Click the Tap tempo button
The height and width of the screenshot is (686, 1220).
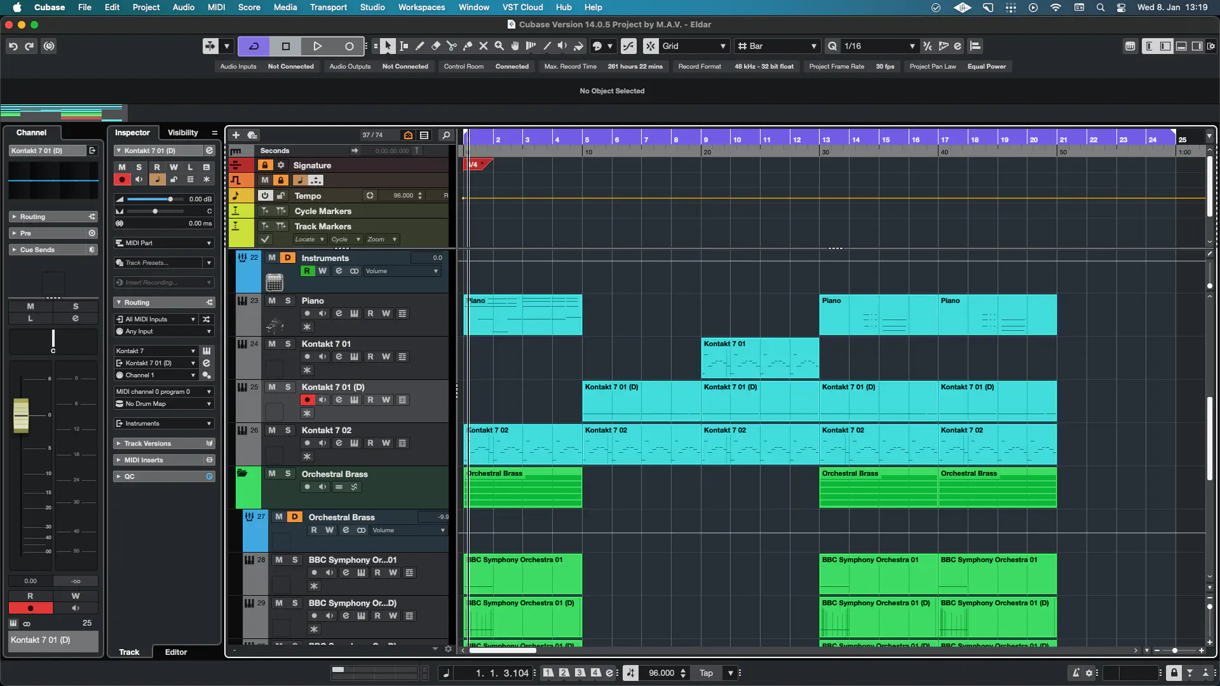[x=706, y=673]
